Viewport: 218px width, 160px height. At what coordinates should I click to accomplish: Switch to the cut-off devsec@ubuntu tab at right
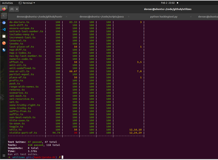(208, 17)
